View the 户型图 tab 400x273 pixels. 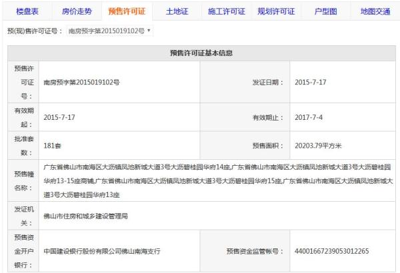tap(325, 11)
